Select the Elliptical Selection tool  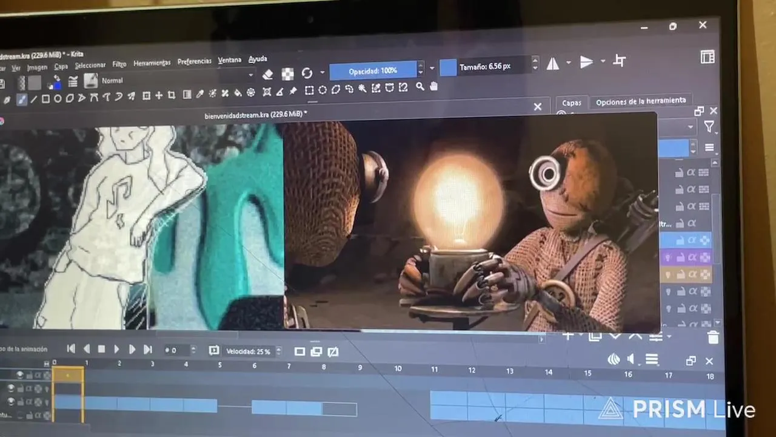[323, 90]
